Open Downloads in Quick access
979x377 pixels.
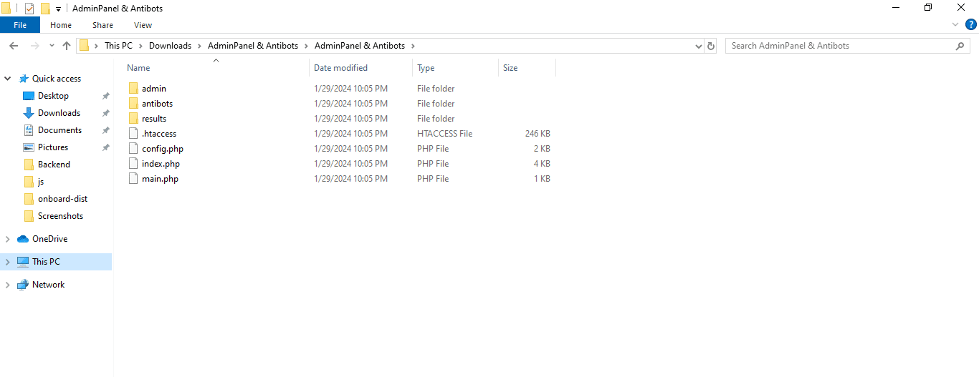click(x=59, y=113)
